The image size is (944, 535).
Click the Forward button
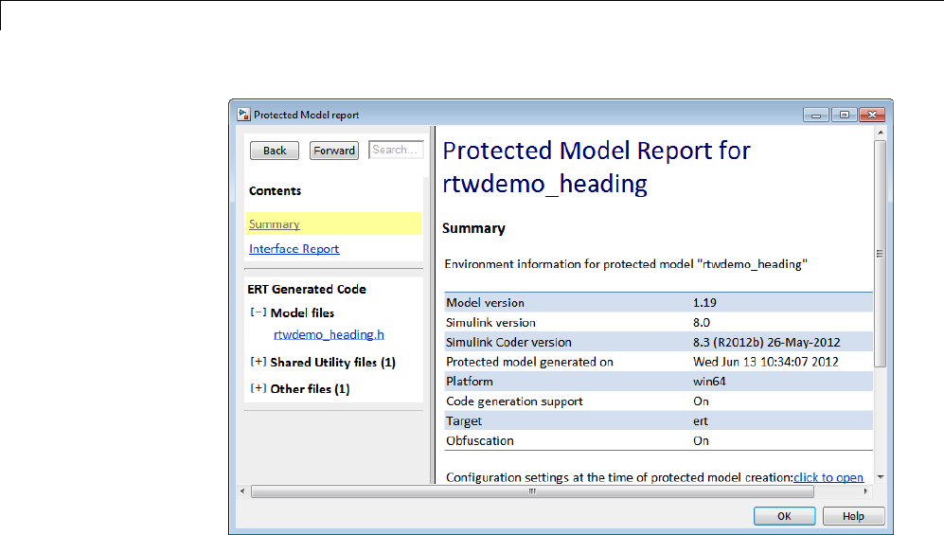click(x=334, y=151)
